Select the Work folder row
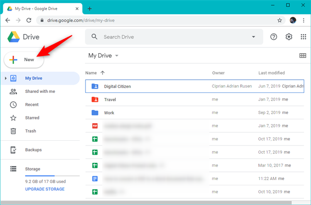This screenshot has width=311, height=205. pos(194,113)
